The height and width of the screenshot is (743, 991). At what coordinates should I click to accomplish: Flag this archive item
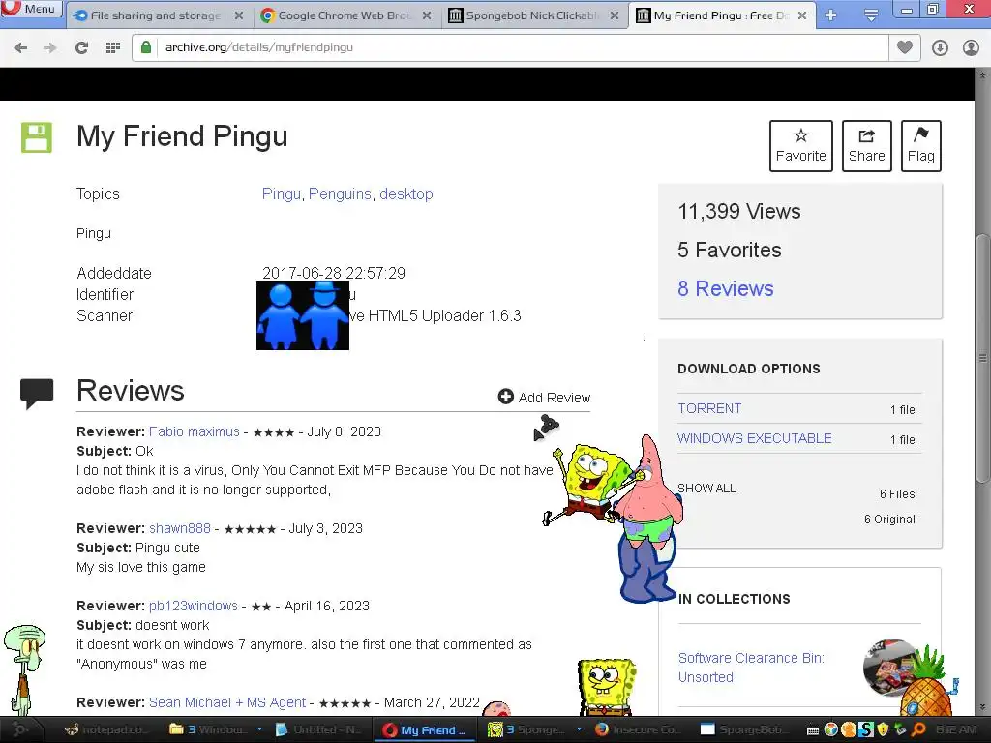(921, 146)
